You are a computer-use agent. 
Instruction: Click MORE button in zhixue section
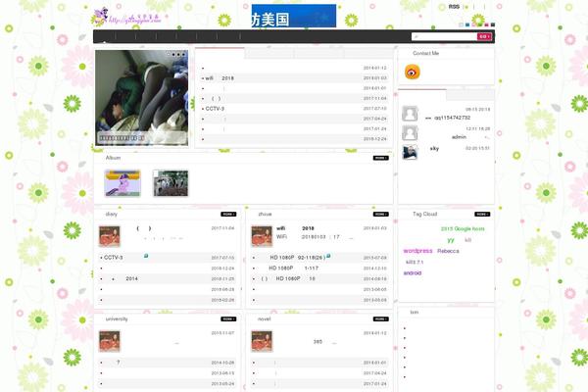click(x=380, y=215)
